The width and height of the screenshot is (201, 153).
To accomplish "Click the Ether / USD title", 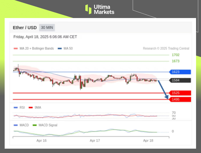I will (x=25, y=28).
